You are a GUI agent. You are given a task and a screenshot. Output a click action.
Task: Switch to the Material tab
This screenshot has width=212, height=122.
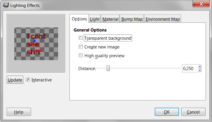click(x=110, y=19)
